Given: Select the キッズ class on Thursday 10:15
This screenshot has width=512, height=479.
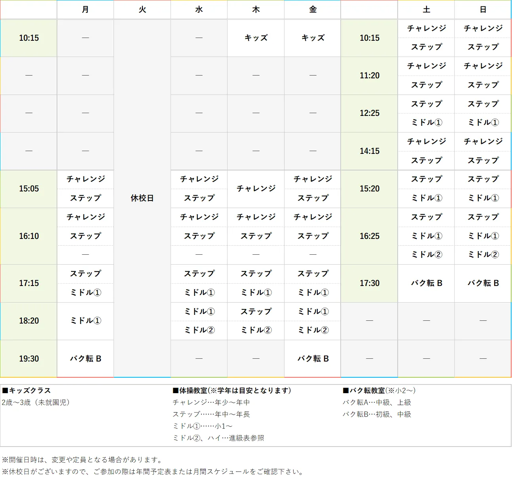Looking at the screenshot, I should (256, 38).
